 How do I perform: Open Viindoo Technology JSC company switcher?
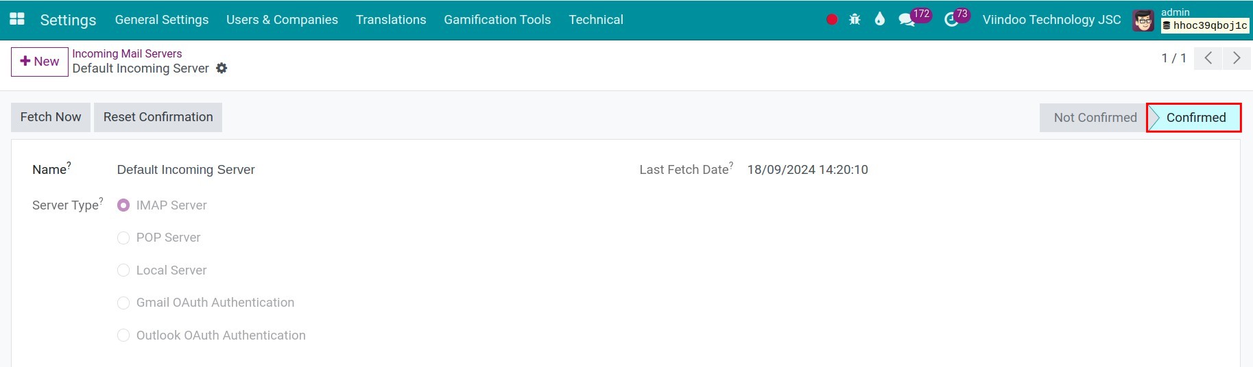[x=1051, y=20]
